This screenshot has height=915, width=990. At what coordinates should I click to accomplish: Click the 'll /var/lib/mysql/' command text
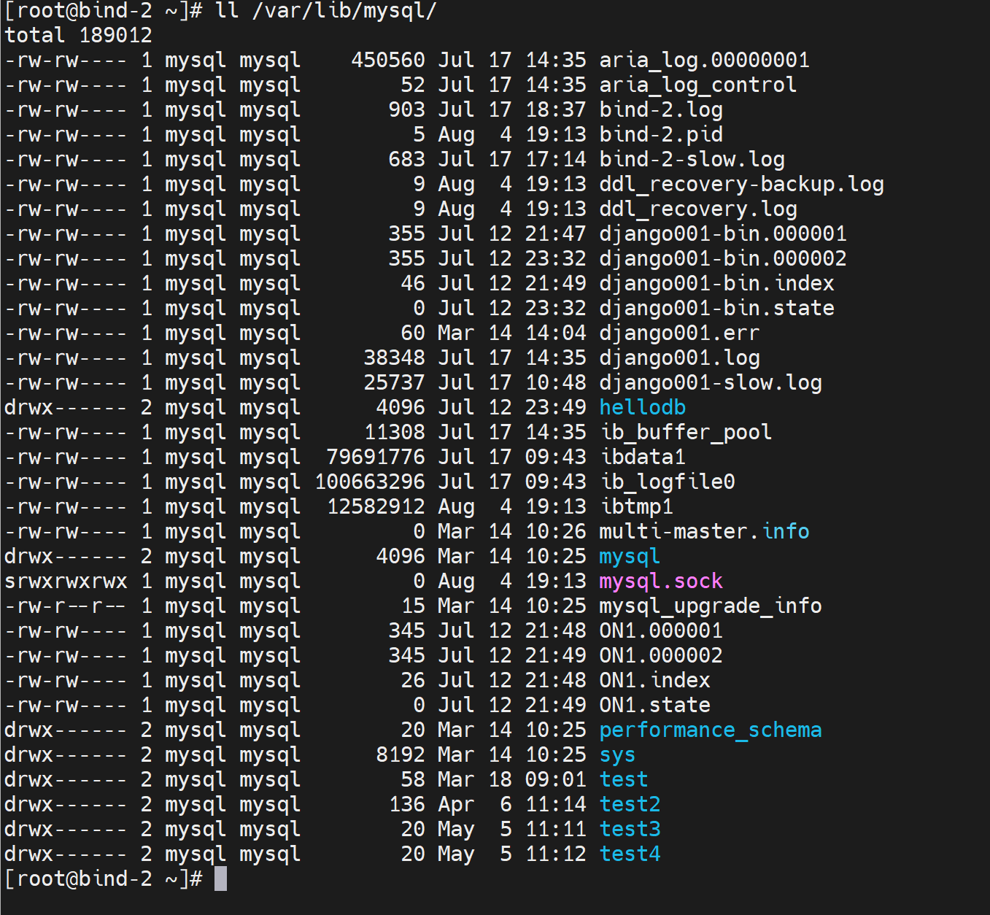325,11
